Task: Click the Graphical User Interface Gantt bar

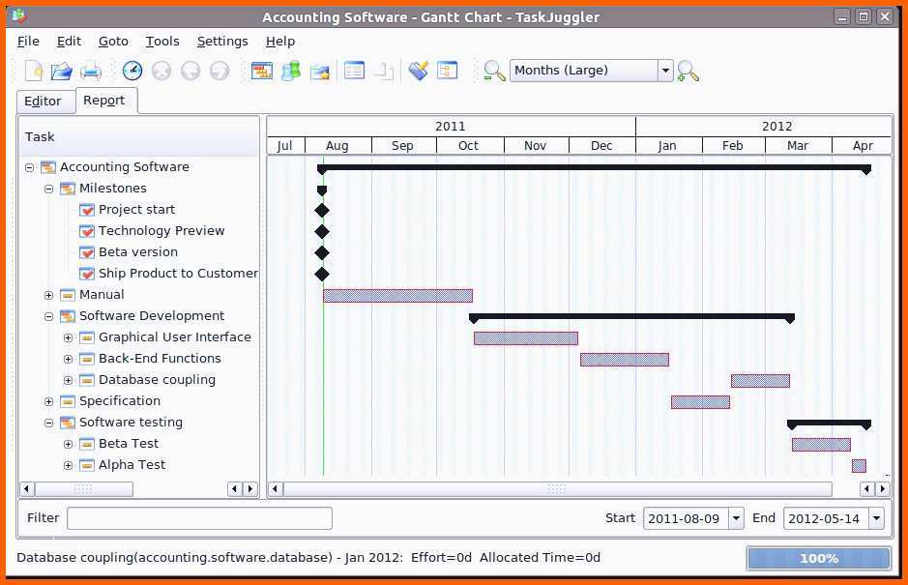Action: 526,338
